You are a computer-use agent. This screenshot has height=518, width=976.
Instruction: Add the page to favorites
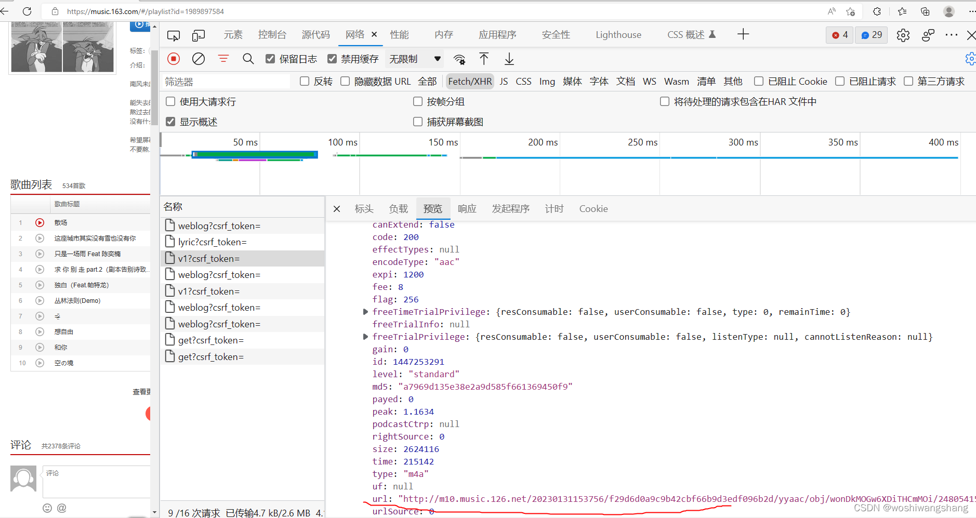point(850,11)
